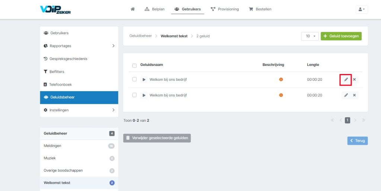The width and height of the screenshot is (381, 191).
Task: Go to the next page of results
Action: (355, 120)
